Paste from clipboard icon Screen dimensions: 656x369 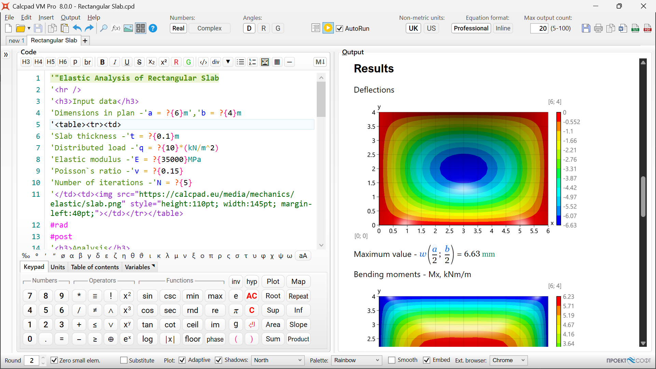point(65,28)
